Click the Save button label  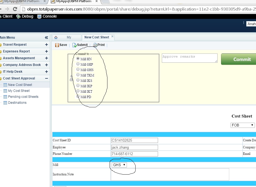tap(63, 45)
